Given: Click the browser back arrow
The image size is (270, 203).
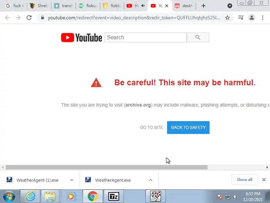Looking at the screenshot, I should click(7, 18).
